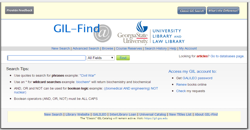Viewport: 250px width, 130px height.
Task: Click the University Library and Law Library text logo
Action: coord(169,36)
